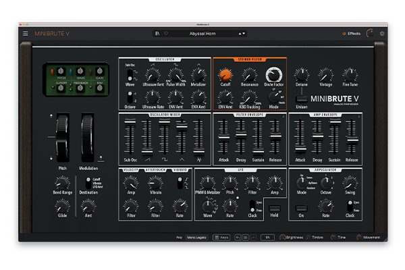Click the master volume knob near Effects
This screenshot has height=270, width=405.
pyautogui.click(x=371, y=34)
